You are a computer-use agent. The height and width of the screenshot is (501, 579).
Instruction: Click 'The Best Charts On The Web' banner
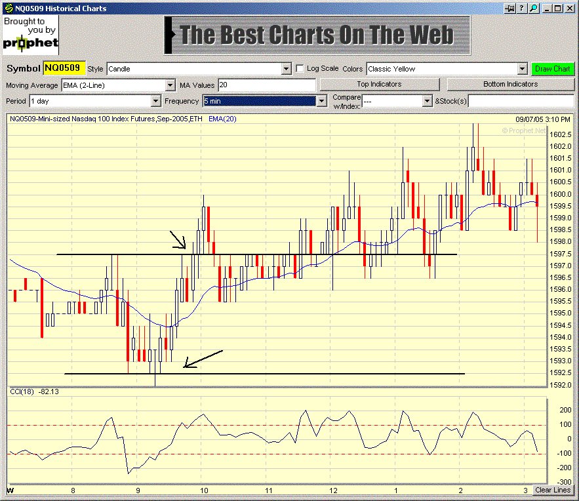tap(317, 35)
